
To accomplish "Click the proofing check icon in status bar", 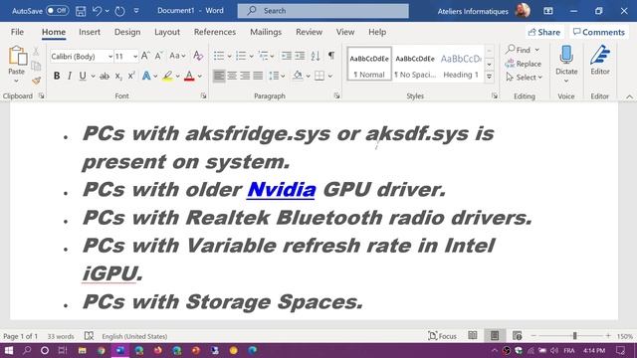I will coord(89,336).
